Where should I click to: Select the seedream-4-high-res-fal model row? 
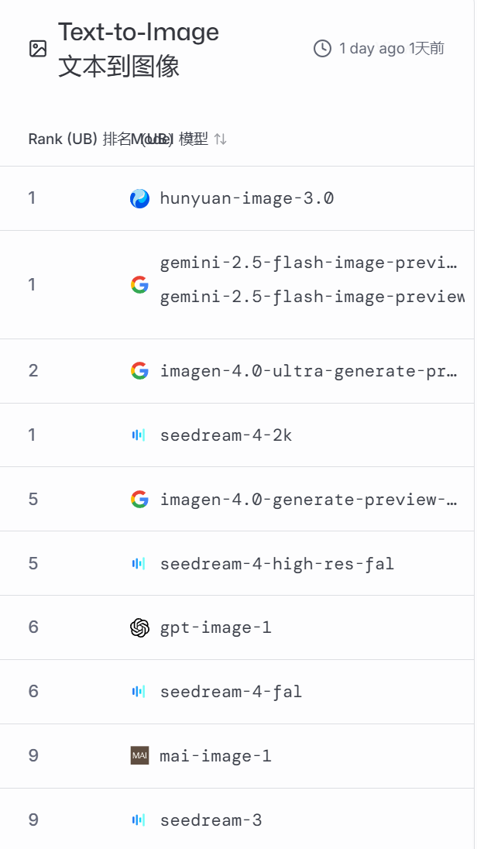[276, 564]
